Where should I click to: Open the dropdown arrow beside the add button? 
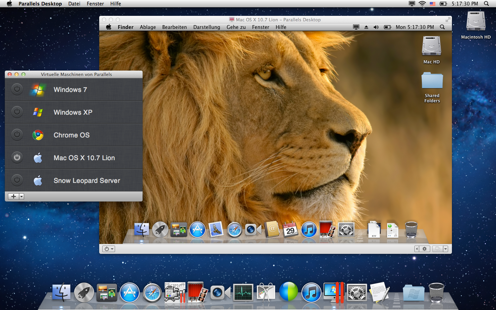(21, 196)
